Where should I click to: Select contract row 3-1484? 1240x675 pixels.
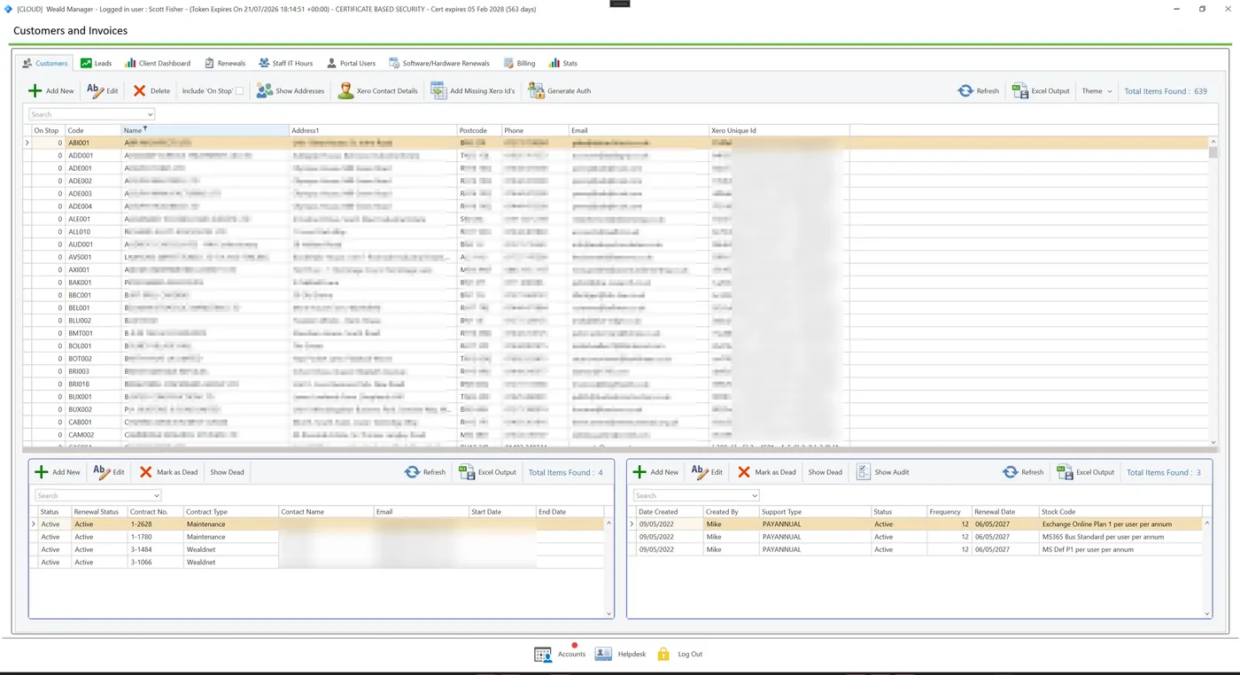[x=319, y=549]
